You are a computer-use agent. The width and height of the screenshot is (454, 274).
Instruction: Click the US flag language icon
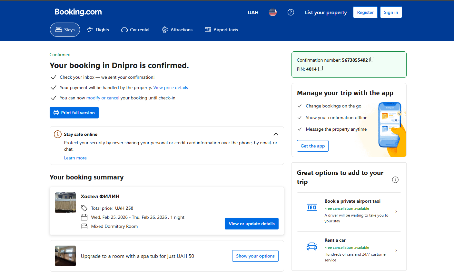click(273, 12)
